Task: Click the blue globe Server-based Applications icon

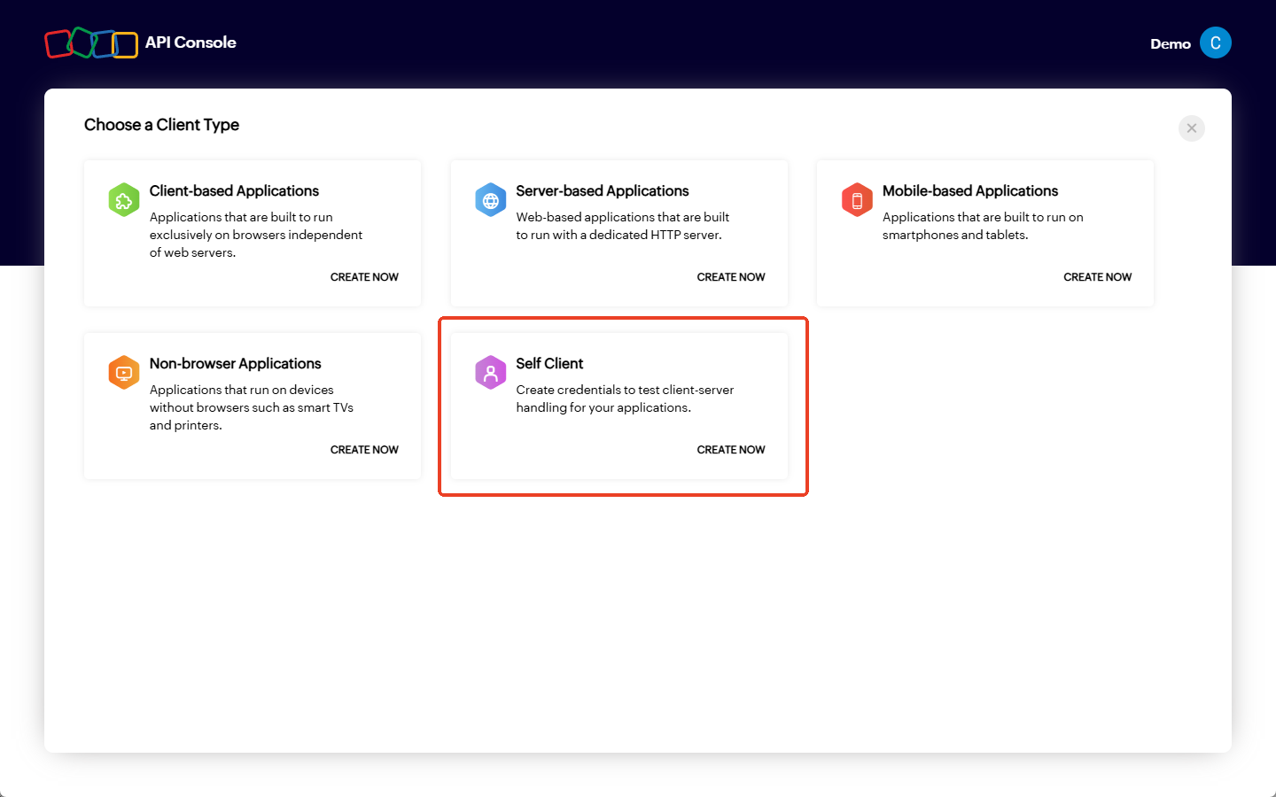Action: 490,200
